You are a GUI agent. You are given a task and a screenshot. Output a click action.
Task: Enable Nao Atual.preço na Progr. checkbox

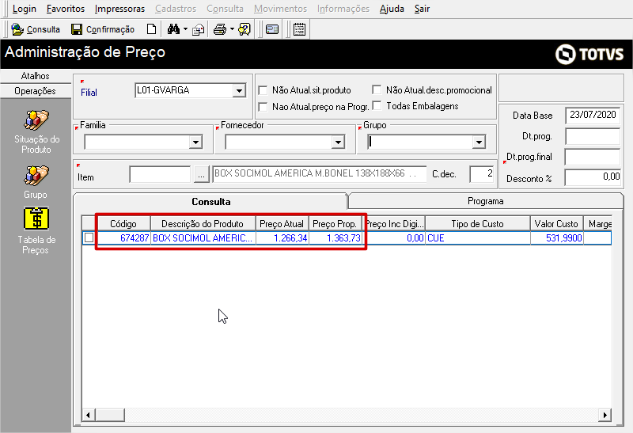point(263,107)
